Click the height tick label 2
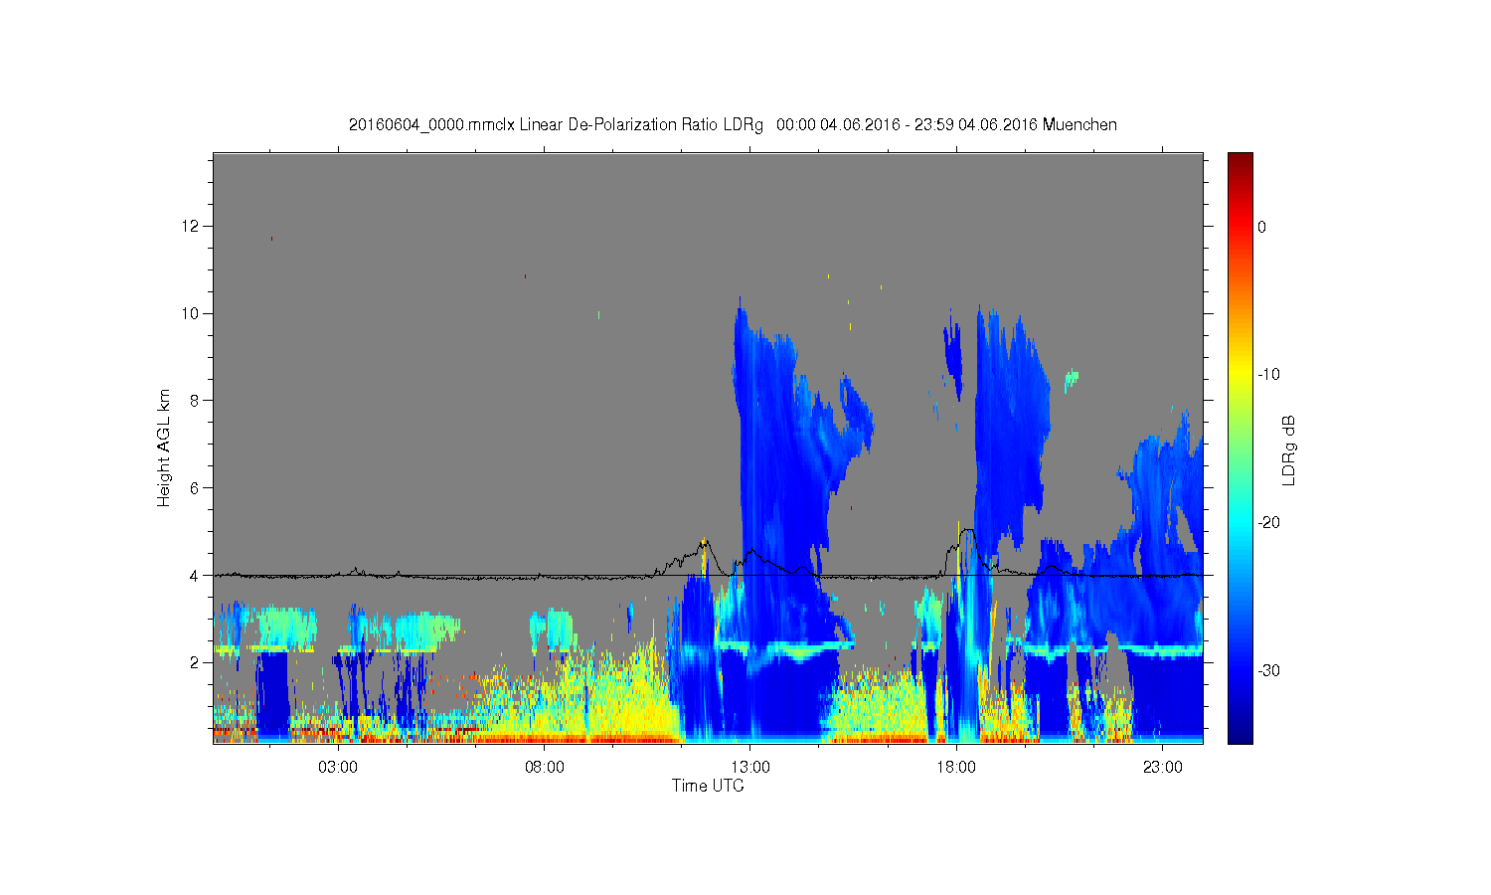1491x895 pixels. [x=196, y=663]
